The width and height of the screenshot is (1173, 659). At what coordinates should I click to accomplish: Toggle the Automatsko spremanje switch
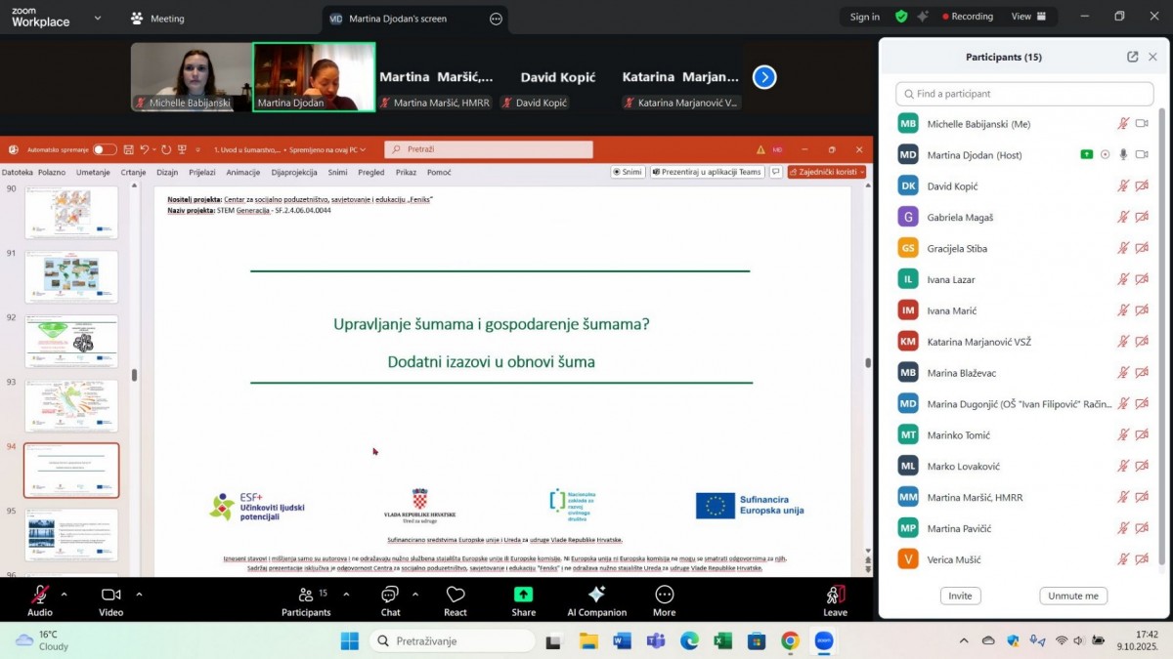click(105, 149)
